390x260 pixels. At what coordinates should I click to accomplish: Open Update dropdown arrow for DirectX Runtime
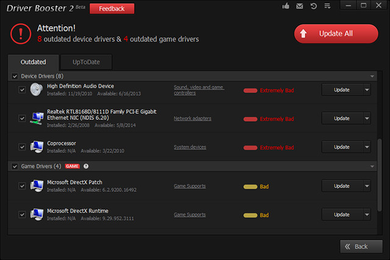[x=367, y=214]
